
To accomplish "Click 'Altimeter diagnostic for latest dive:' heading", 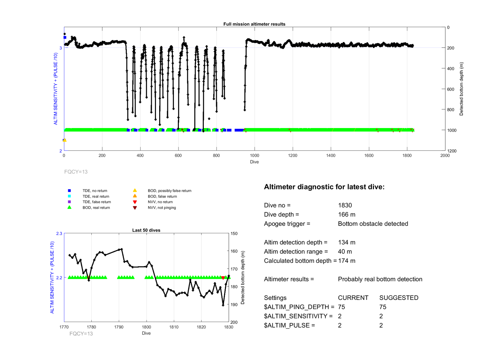I will click(324, 187).
